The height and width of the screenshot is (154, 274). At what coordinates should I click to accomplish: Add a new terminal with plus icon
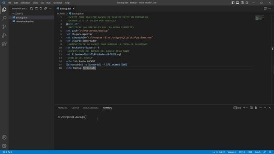click(x=244, y=108)
